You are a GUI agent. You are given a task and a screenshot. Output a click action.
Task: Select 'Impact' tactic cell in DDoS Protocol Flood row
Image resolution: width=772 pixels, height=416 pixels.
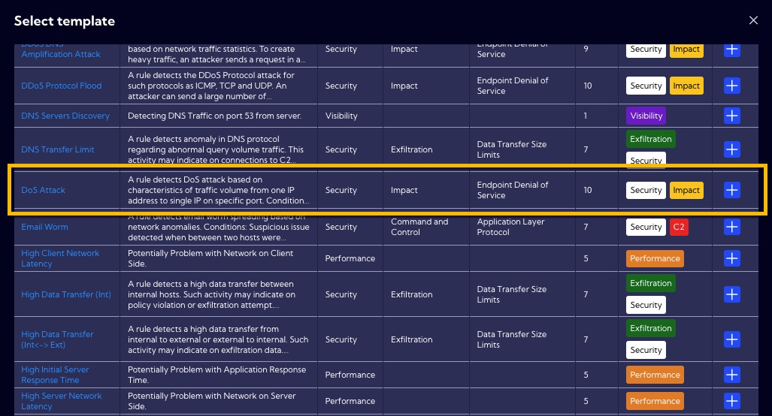(404, 86)
